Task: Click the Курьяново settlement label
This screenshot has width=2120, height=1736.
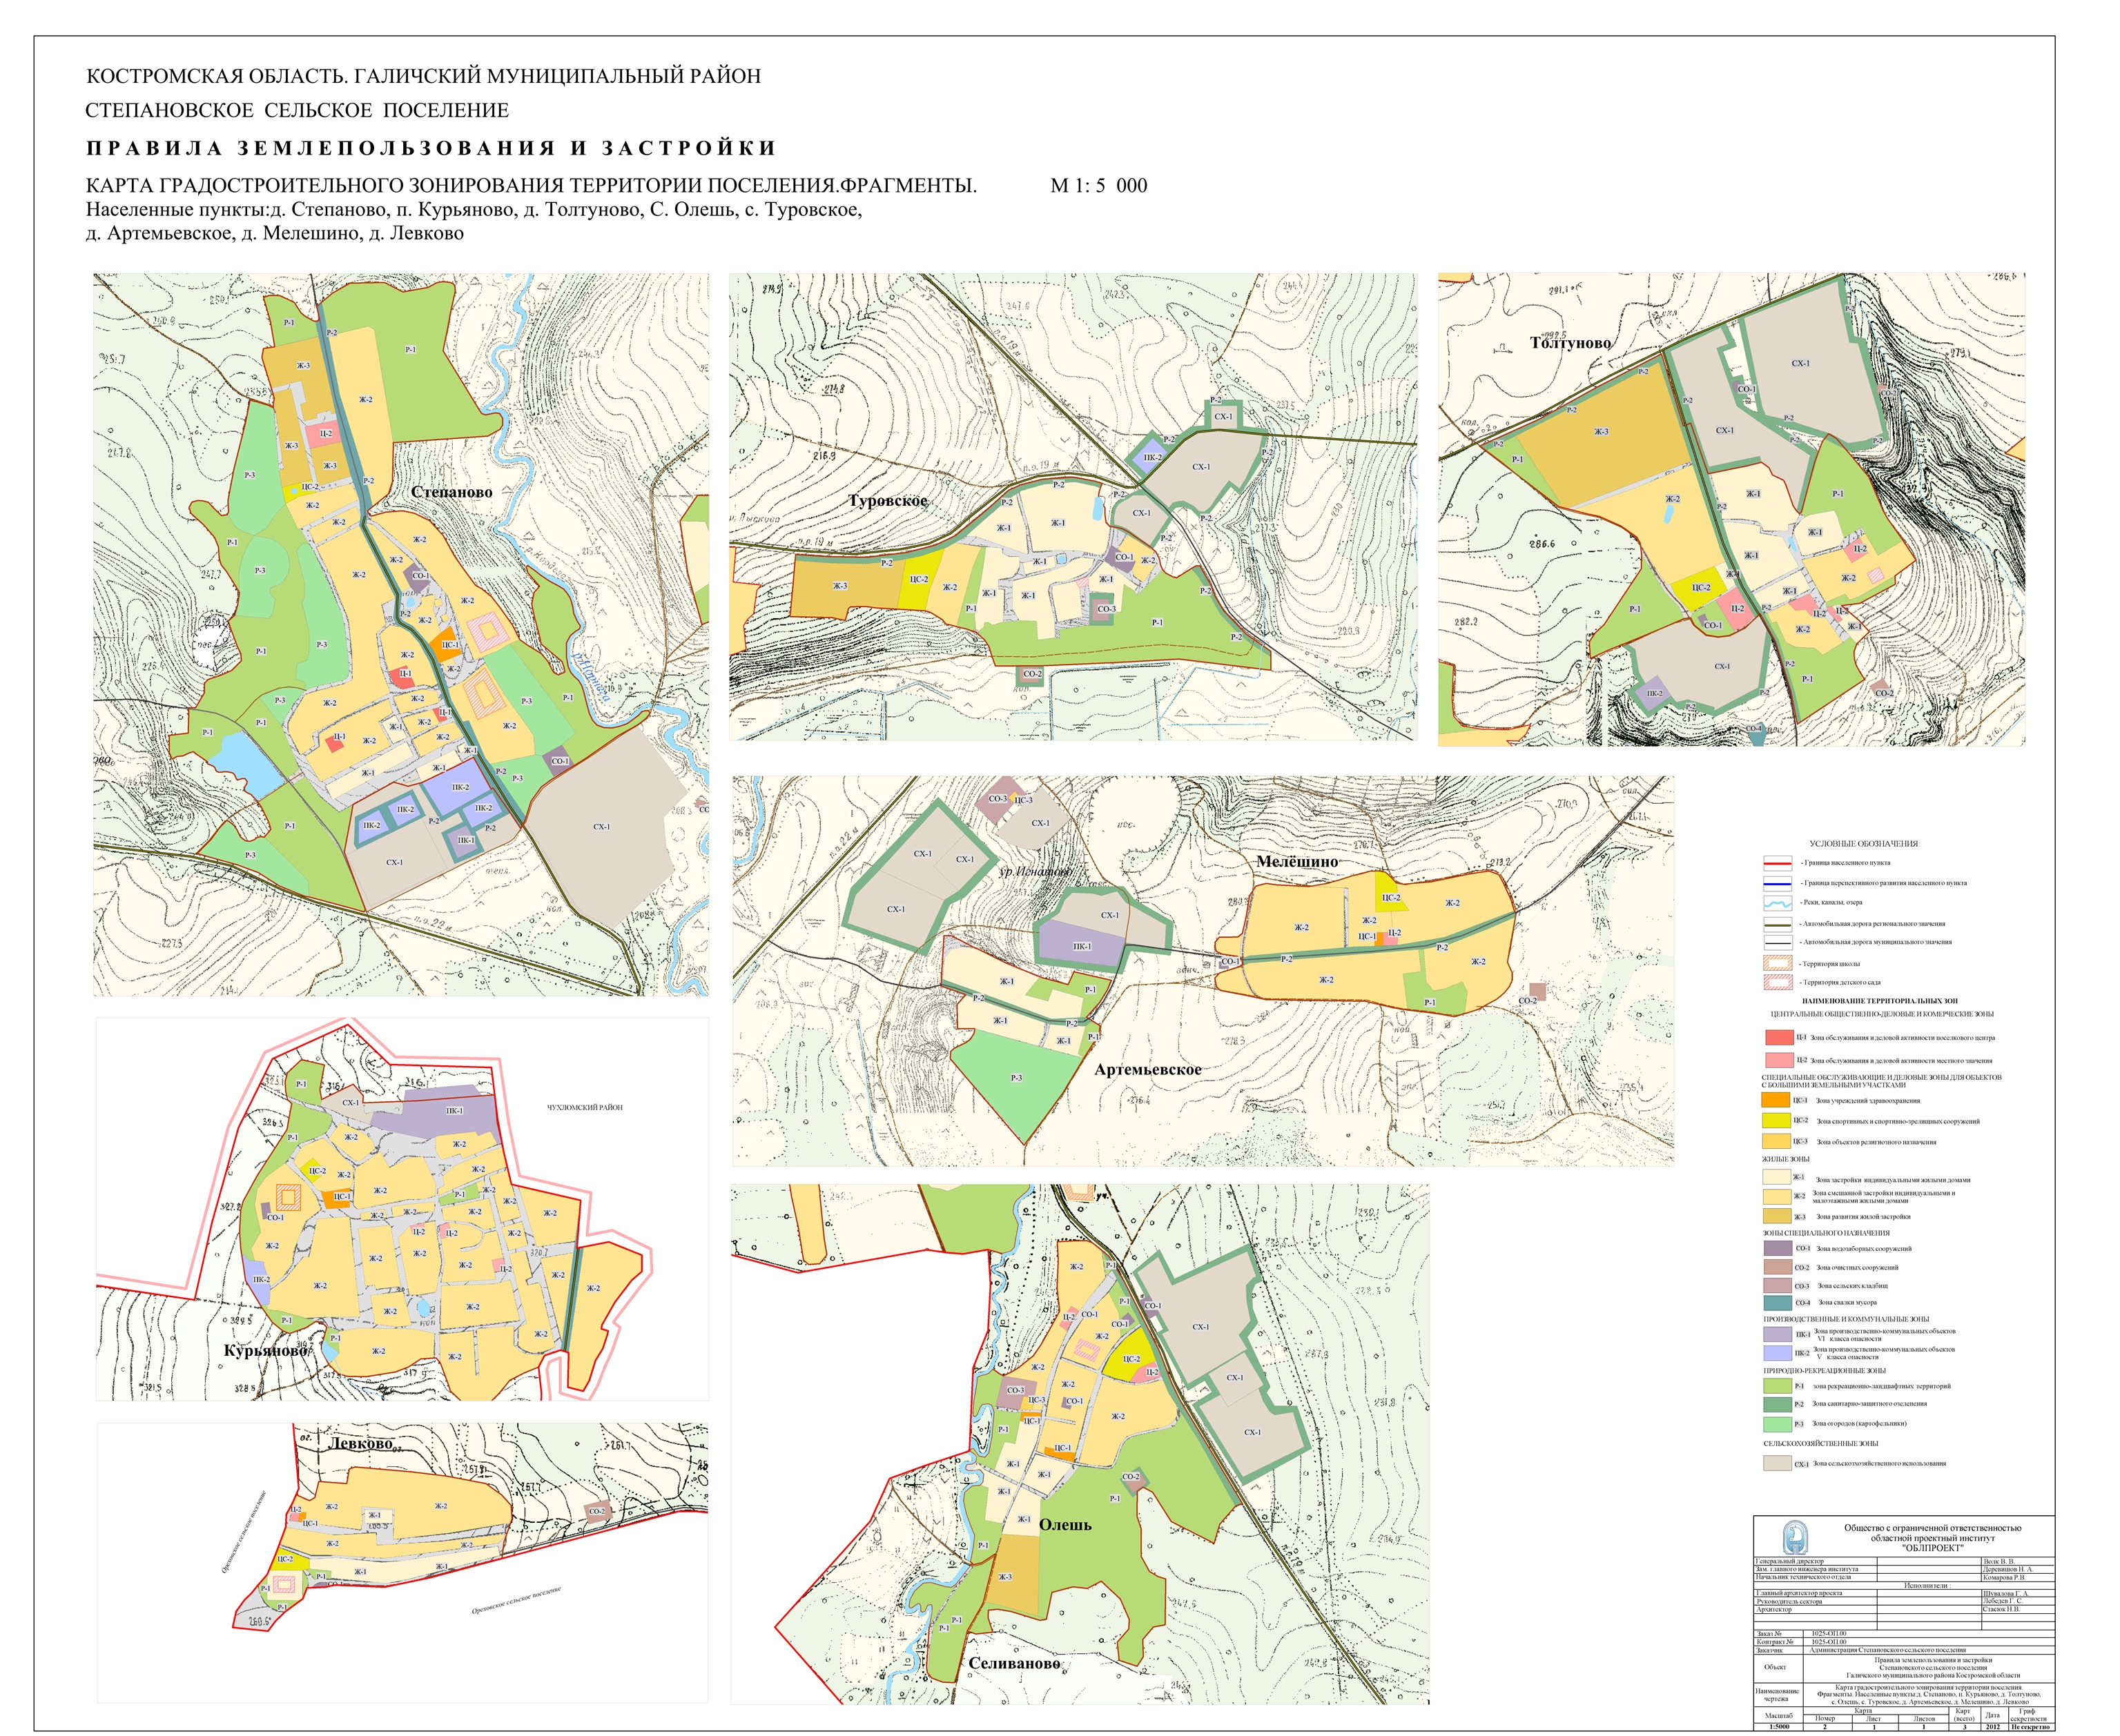Action: click(266, 1351)
